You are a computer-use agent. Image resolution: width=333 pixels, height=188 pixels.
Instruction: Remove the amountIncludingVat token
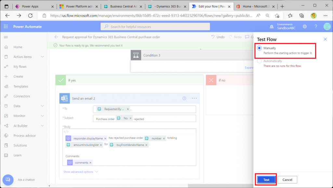coord(101,145)
